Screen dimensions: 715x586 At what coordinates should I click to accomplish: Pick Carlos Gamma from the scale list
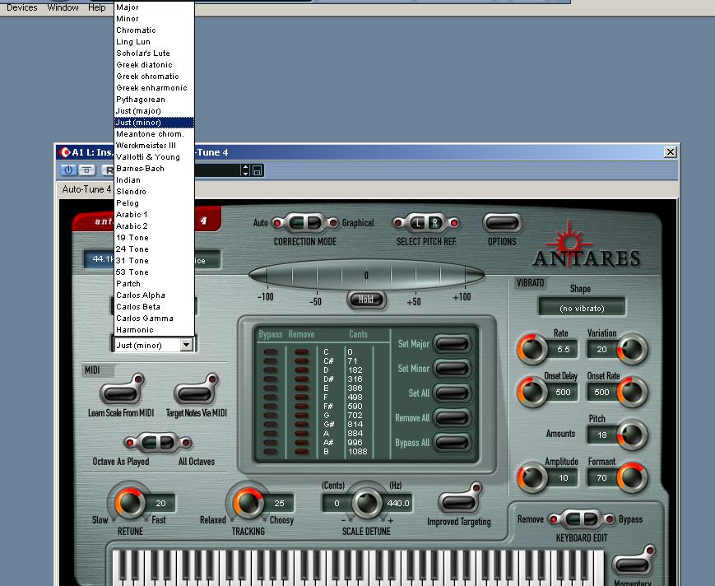pyautogui.click(x=154, y=319)
